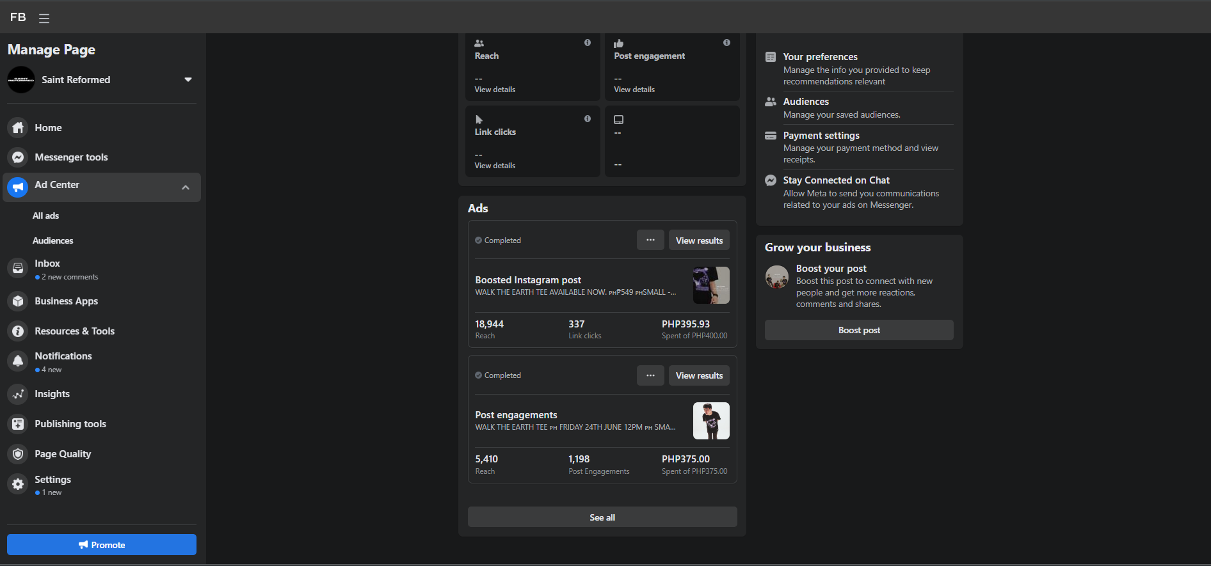Viewport: 1211px width, 566px height.
Task: Click the Payment settings card icon
Action: [x=771, y=136]
